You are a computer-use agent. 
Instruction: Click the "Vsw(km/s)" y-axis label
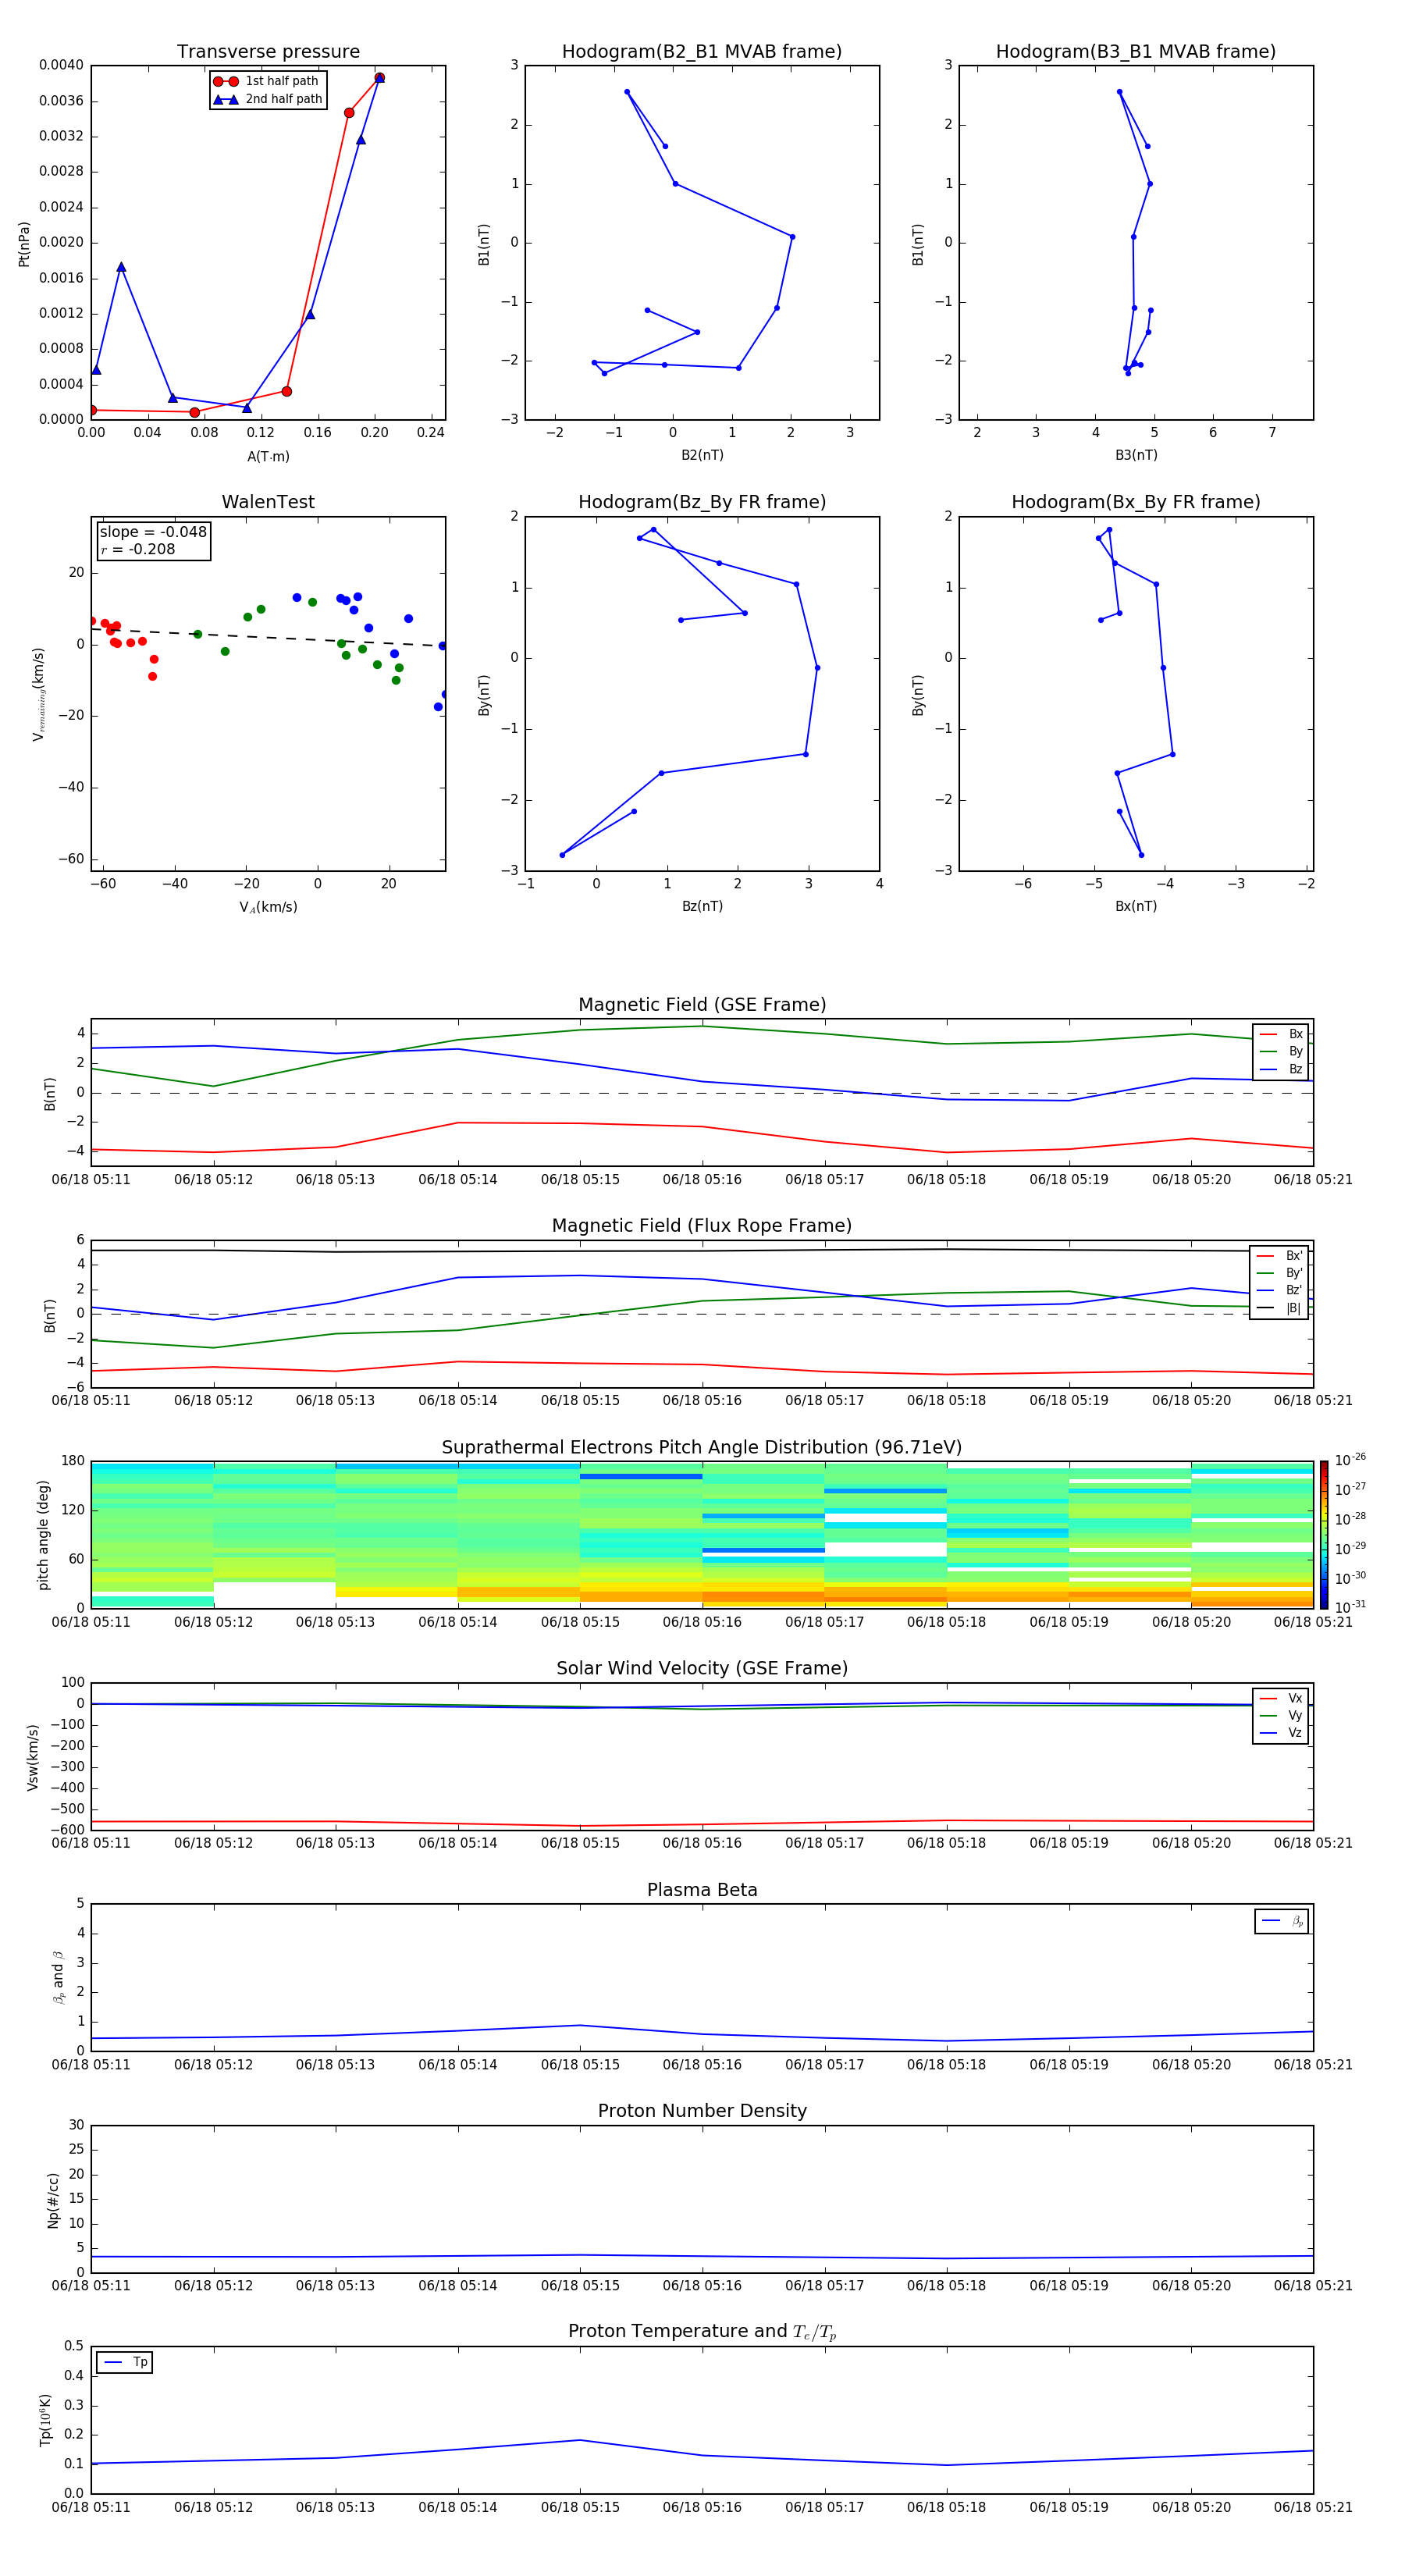[32, 1757]
